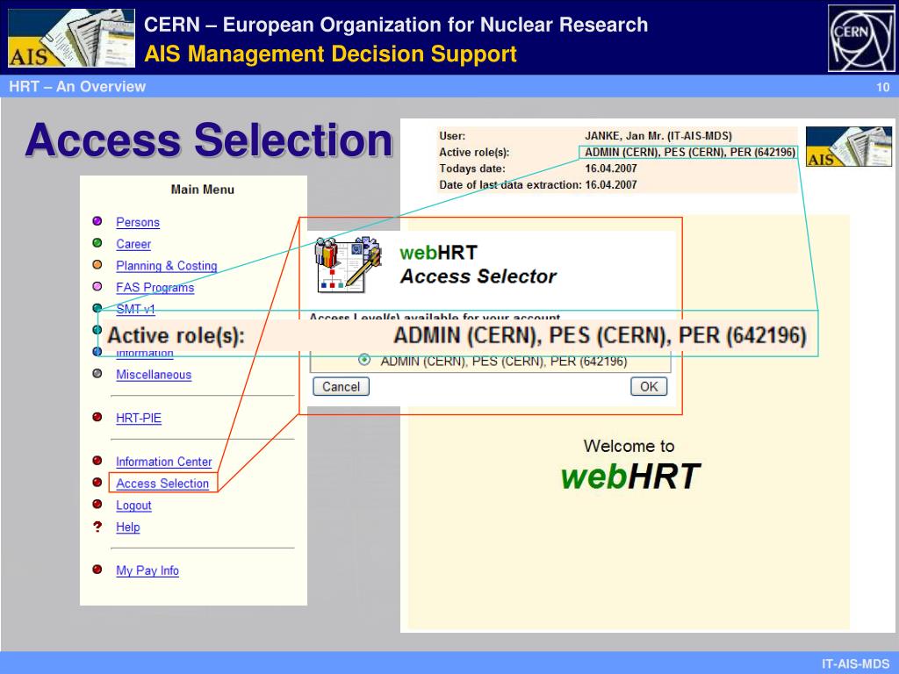The image size is (899, 674).
Task: Click the Access Selection link
Action: coord(162,484)
